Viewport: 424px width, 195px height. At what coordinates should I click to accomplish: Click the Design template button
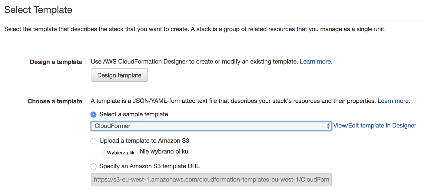(x=119, y=75)
